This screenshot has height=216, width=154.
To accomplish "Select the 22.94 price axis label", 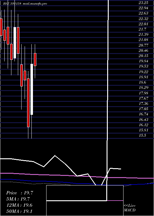I will [x=143, y=8].
